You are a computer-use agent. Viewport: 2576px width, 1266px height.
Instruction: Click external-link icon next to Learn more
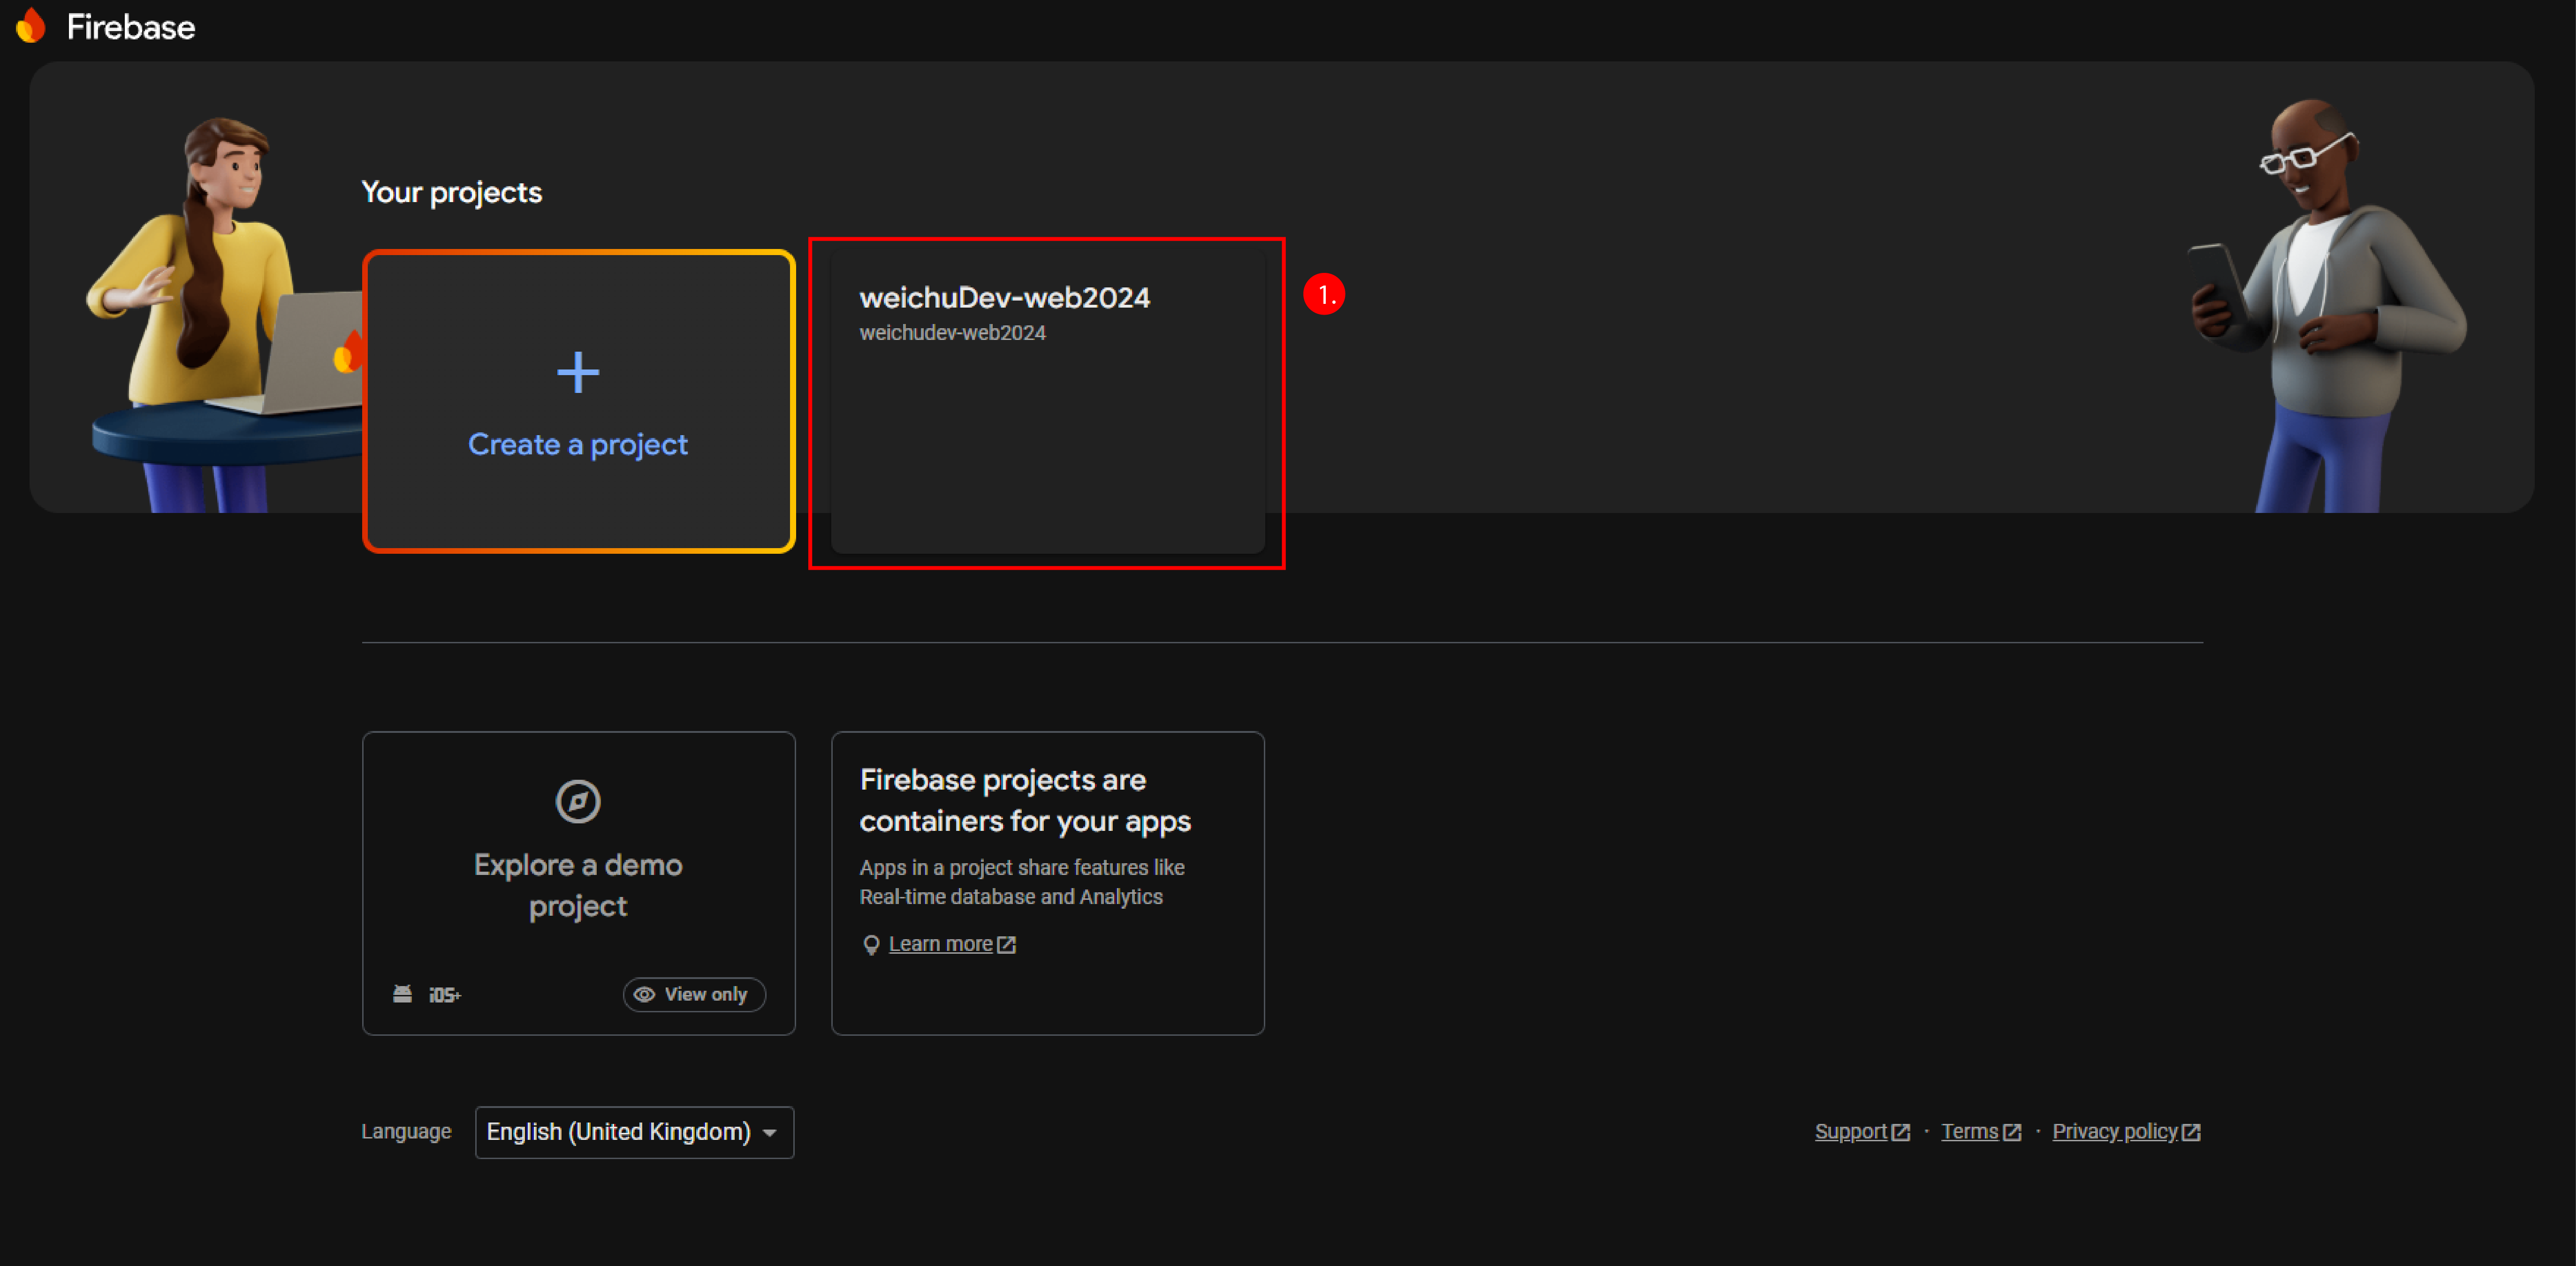tap(1007, 945)
